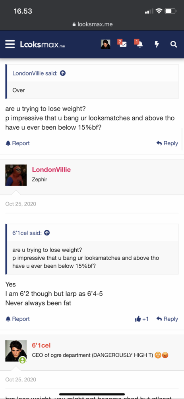This screenshot has height=399, width=184.
Task: Tap the looksmax.me browser address bar
Action: pos(92,24)
